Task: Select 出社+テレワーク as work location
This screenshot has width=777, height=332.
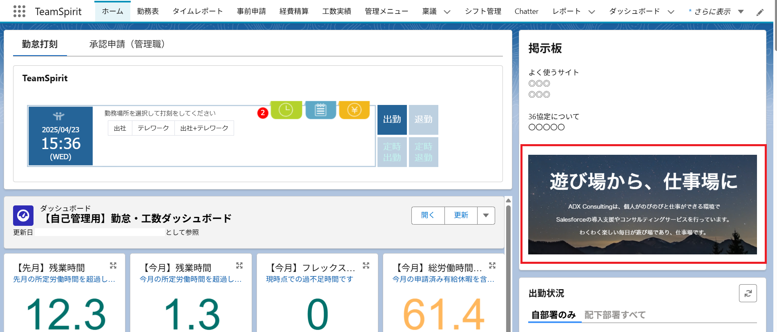Action: coord(204,128)
